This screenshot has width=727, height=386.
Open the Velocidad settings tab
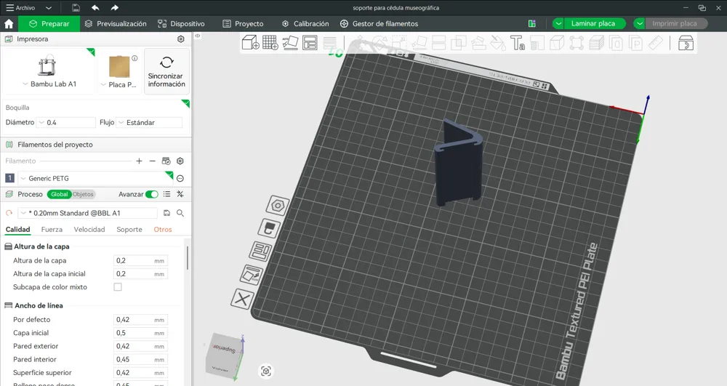coord(89,230)
